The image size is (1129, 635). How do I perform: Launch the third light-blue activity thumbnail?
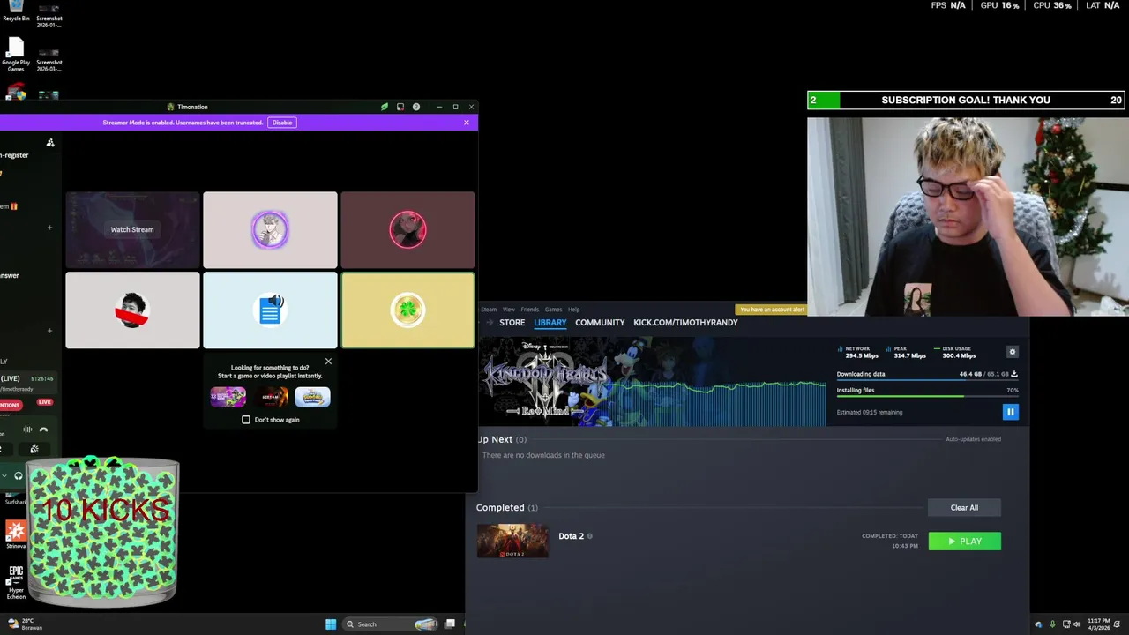[x=312, y=397]
